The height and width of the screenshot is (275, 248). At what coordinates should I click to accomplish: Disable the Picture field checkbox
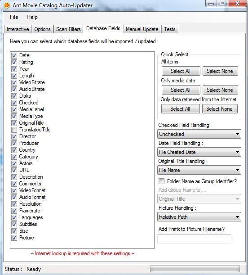(x=14, y=238)
